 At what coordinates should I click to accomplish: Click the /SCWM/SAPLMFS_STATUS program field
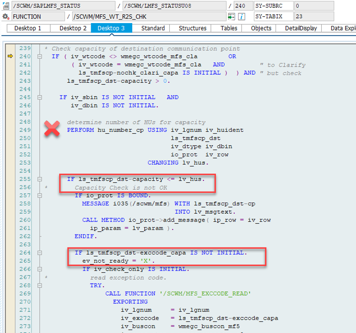point(63,6)
